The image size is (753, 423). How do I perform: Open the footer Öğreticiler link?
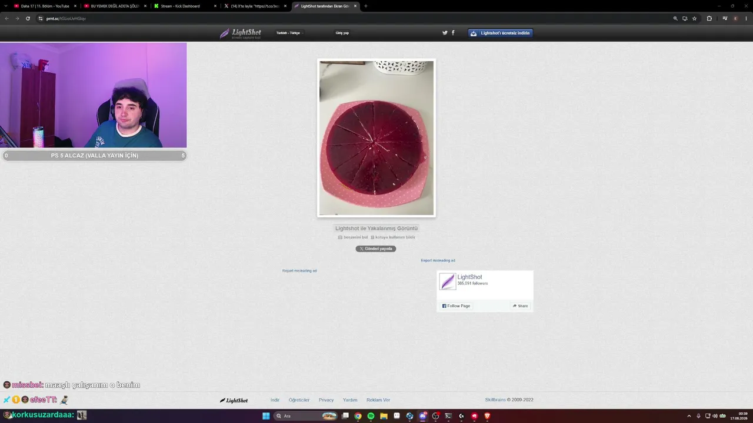[299, 400]
